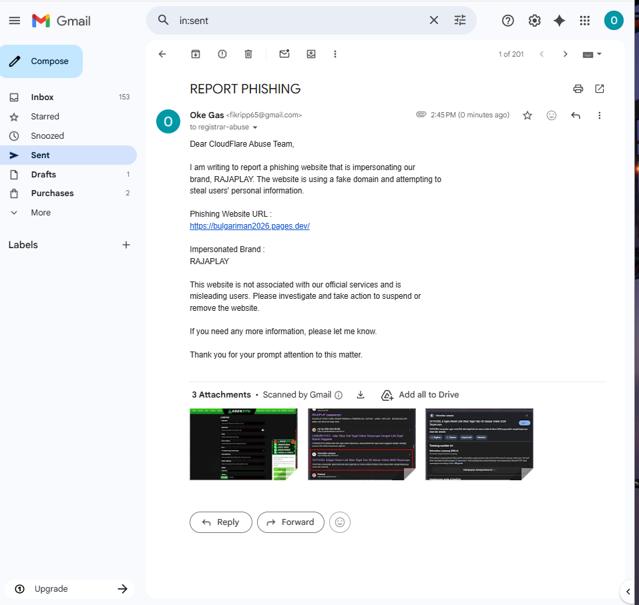
Task: Open the Snoozed folder
Action: 69,135
